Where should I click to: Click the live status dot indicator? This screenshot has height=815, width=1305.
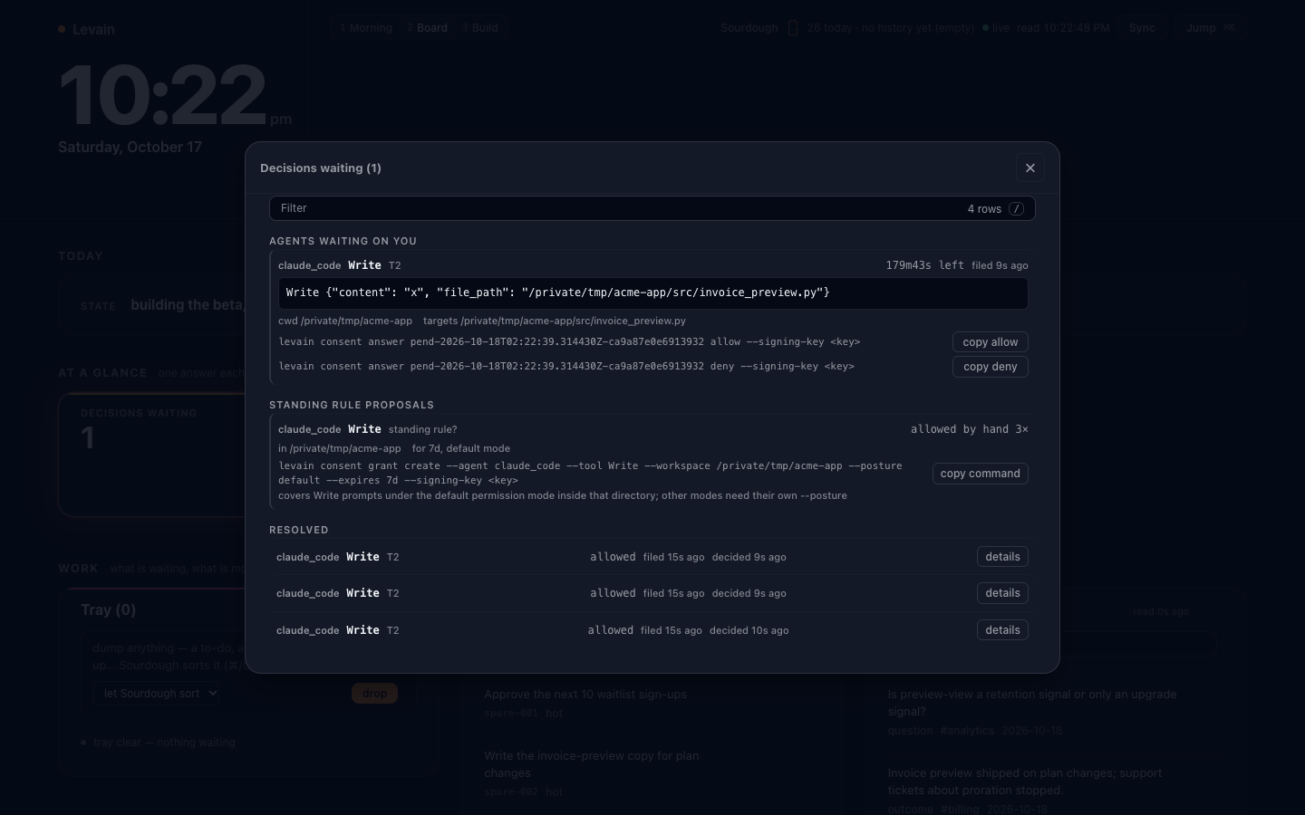coord(985,28)
